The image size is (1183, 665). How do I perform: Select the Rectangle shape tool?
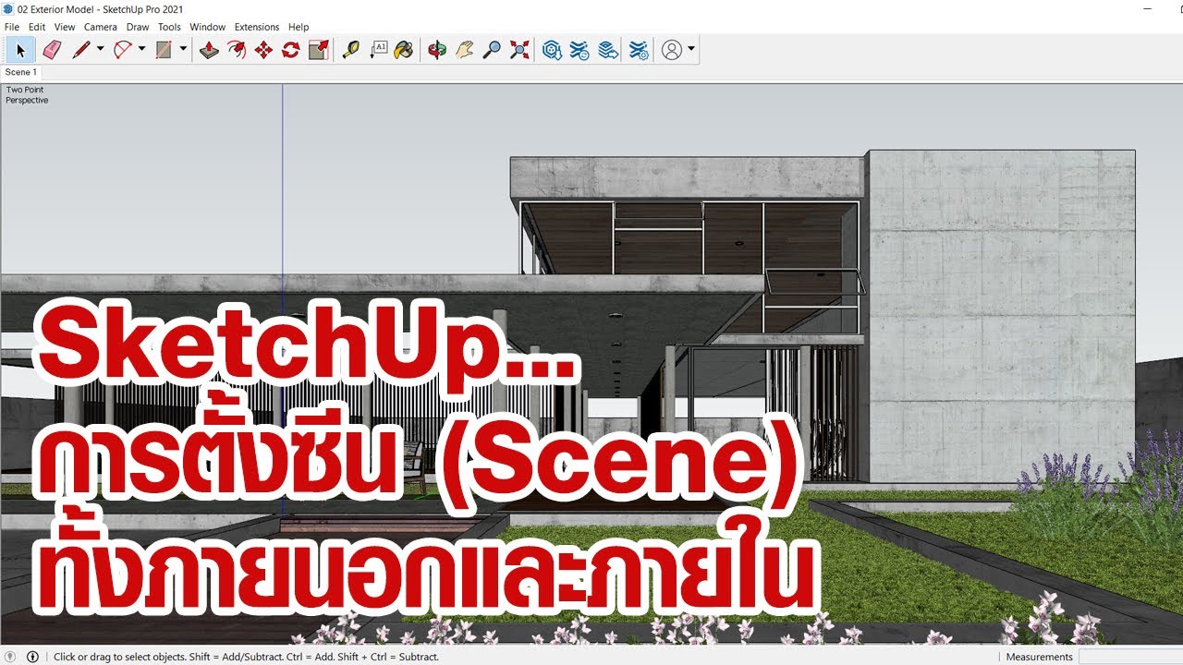(x=164, y=50)
